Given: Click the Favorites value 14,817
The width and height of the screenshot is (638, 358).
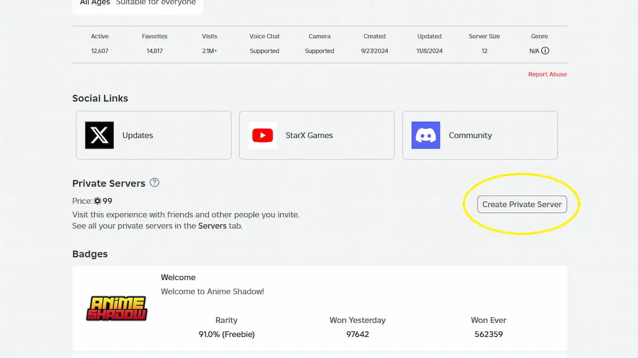Looking at the screenshot, I should click(155, 51).
